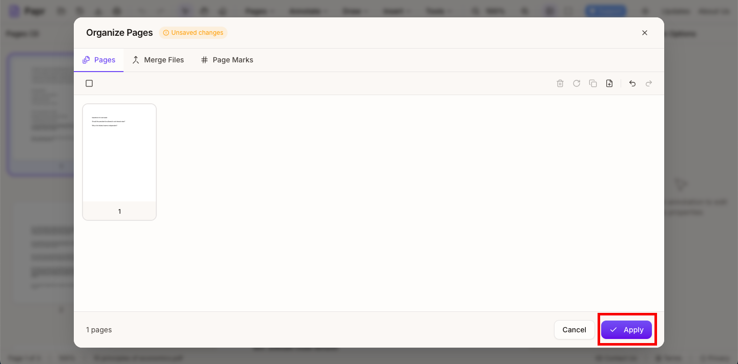Rotate the page with the rotate icon
This screenshot has width=738, height=364.
point(577,83)
